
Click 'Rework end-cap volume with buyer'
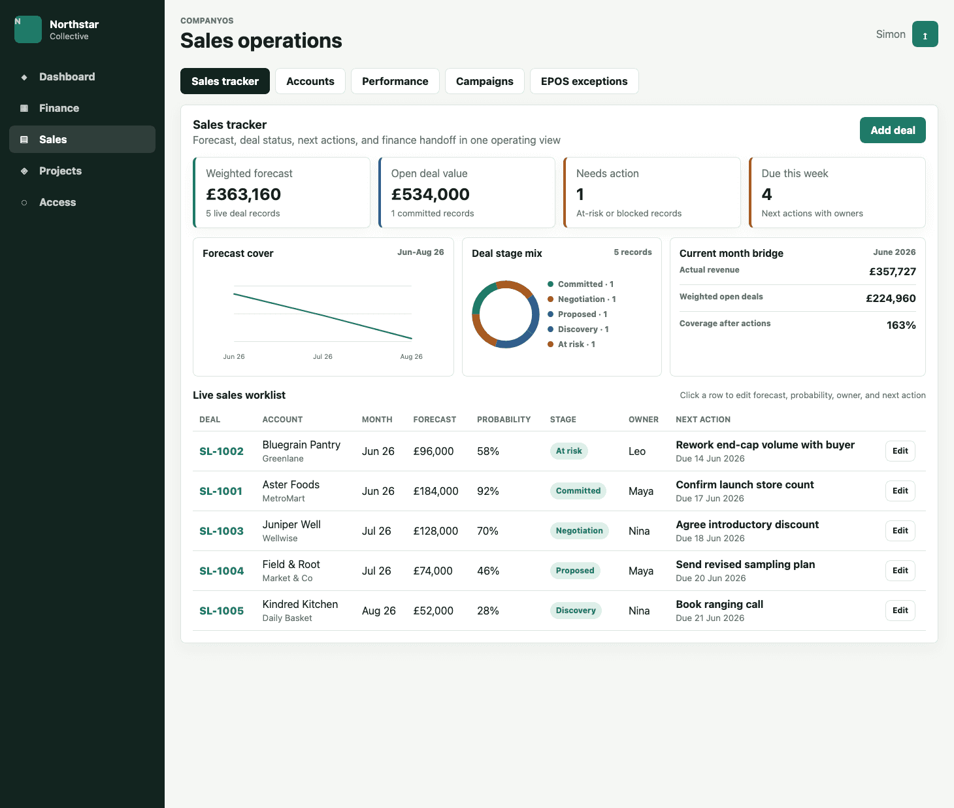[x=765, y=445]
